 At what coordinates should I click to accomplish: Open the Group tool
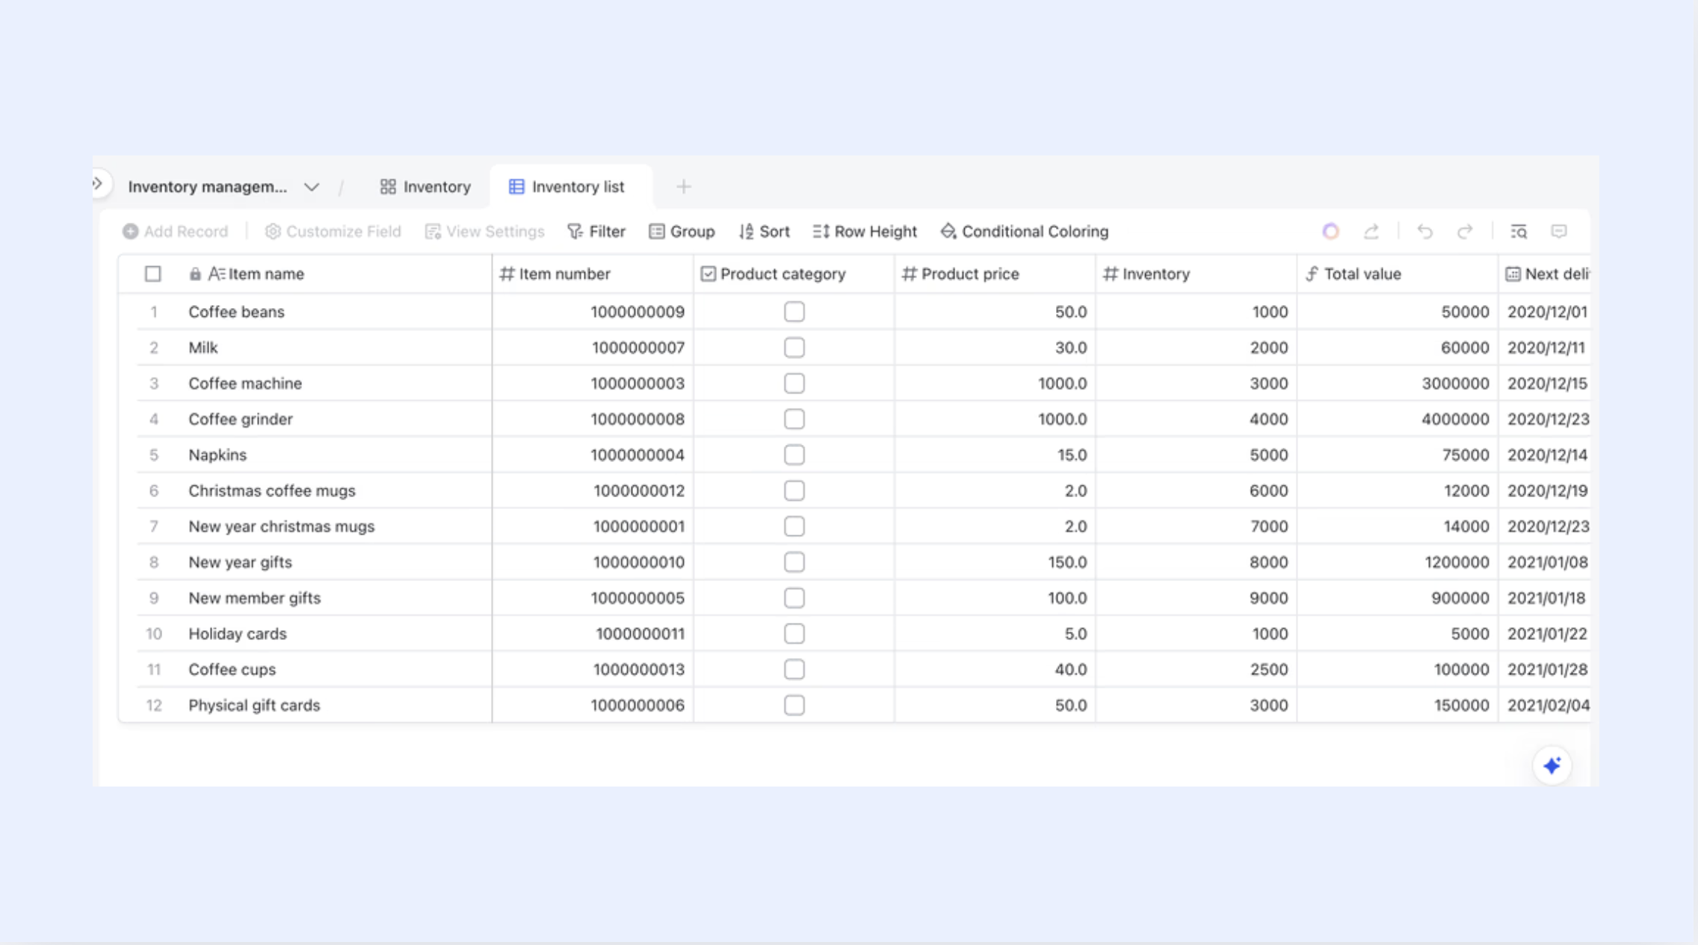[x=682, y=232]
